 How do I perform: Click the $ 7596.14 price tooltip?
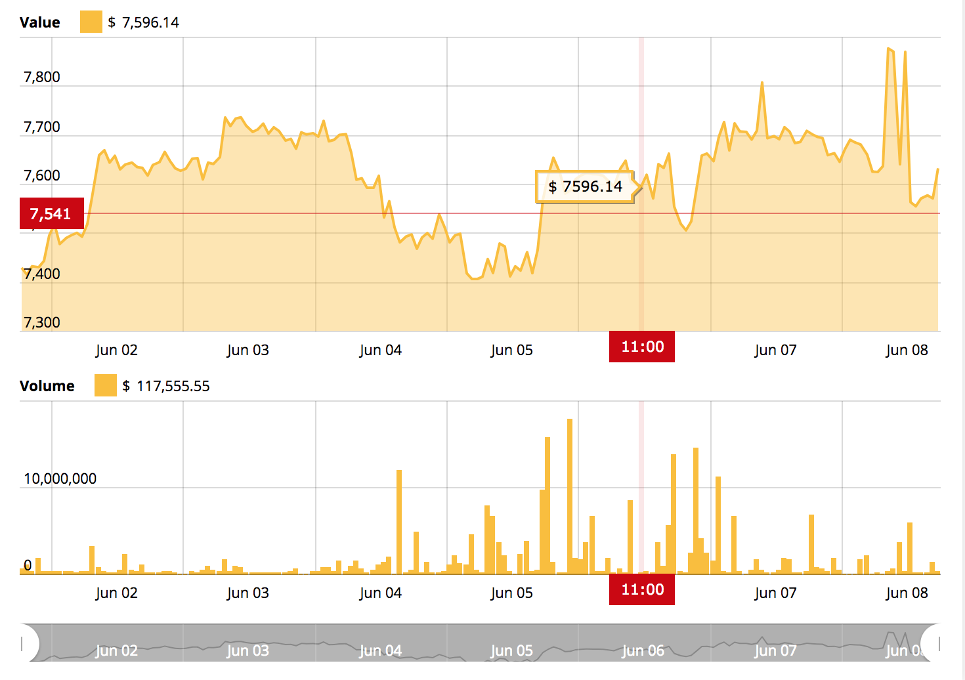[585, 186]
